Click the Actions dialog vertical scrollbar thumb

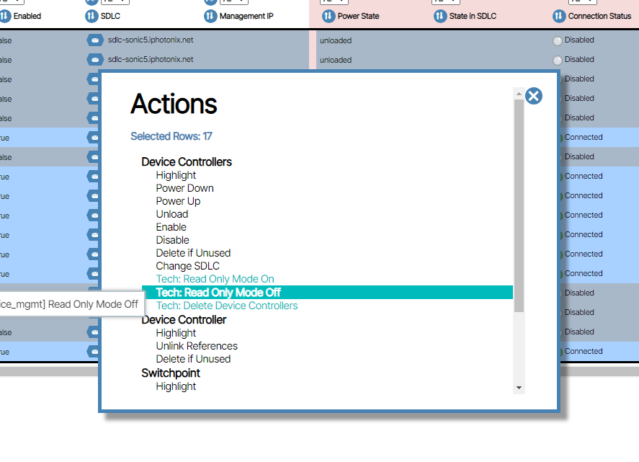point(519,205)
